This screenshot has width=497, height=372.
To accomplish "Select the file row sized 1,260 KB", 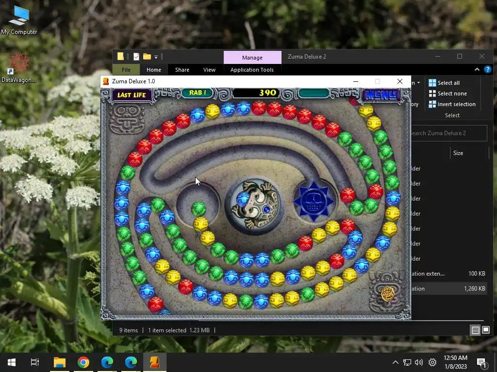I will [448, 289].
